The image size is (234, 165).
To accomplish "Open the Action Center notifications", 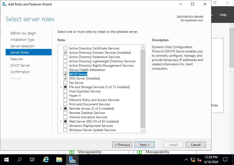I will [225, 160].
